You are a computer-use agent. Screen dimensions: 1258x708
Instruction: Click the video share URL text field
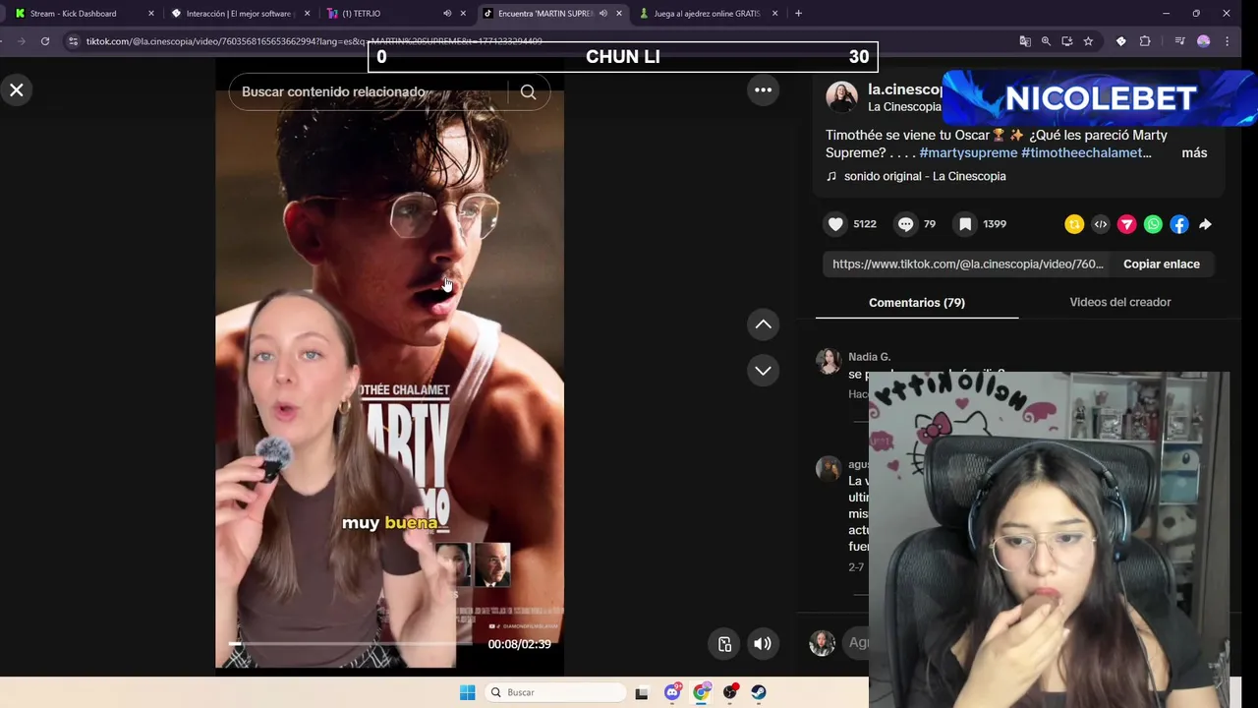(x=968, y=264)
